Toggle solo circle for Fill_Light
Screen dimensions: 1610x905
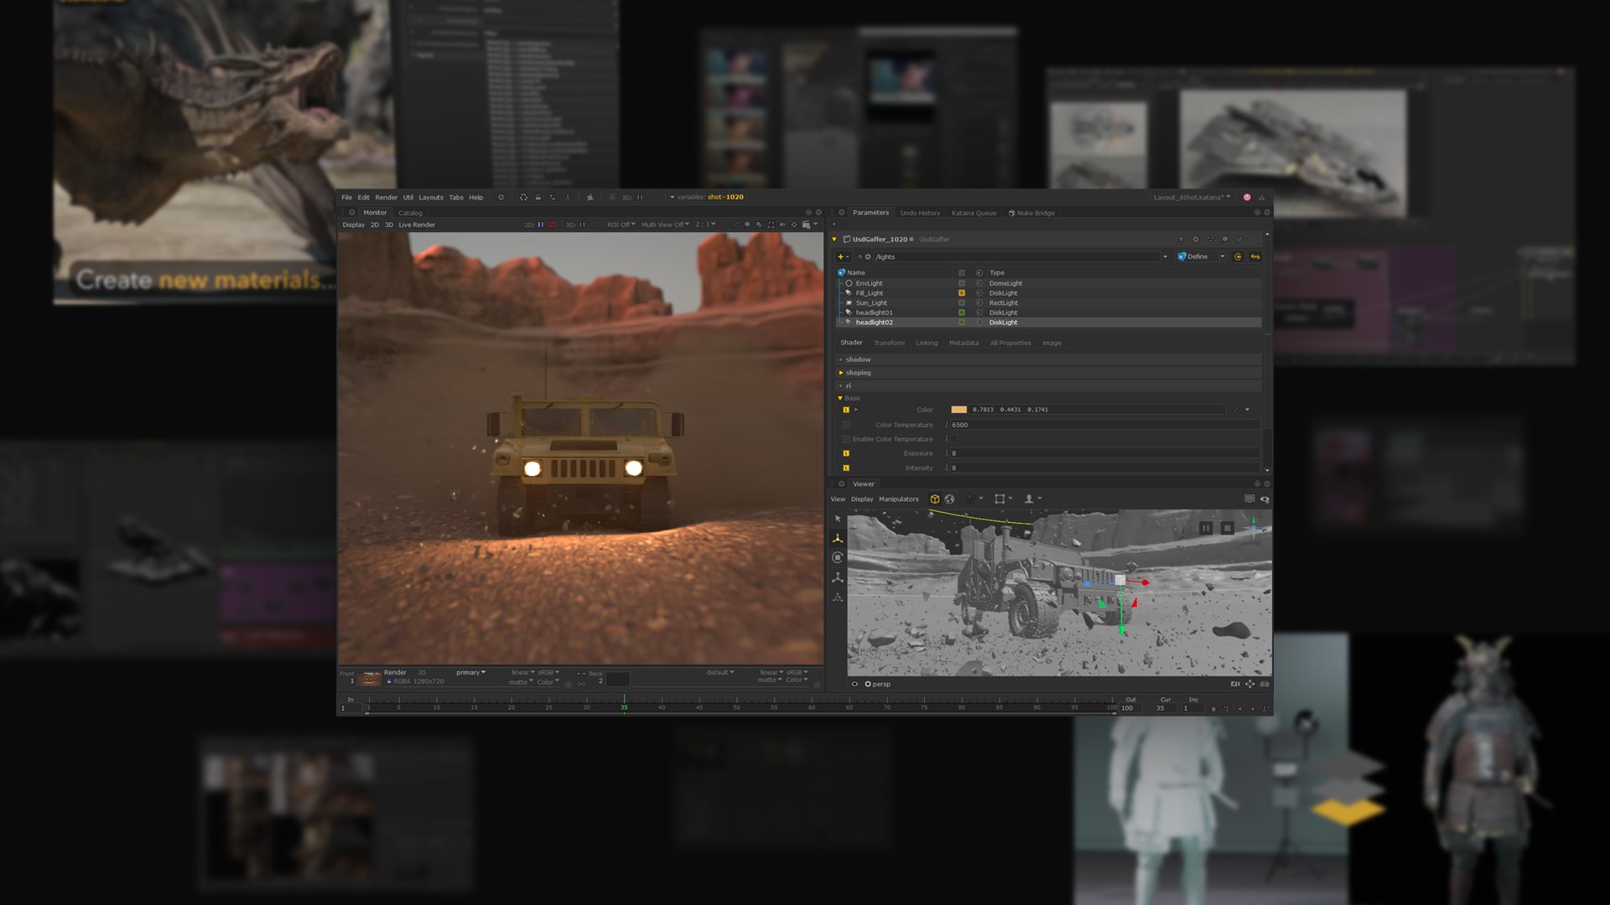point(979,293)
